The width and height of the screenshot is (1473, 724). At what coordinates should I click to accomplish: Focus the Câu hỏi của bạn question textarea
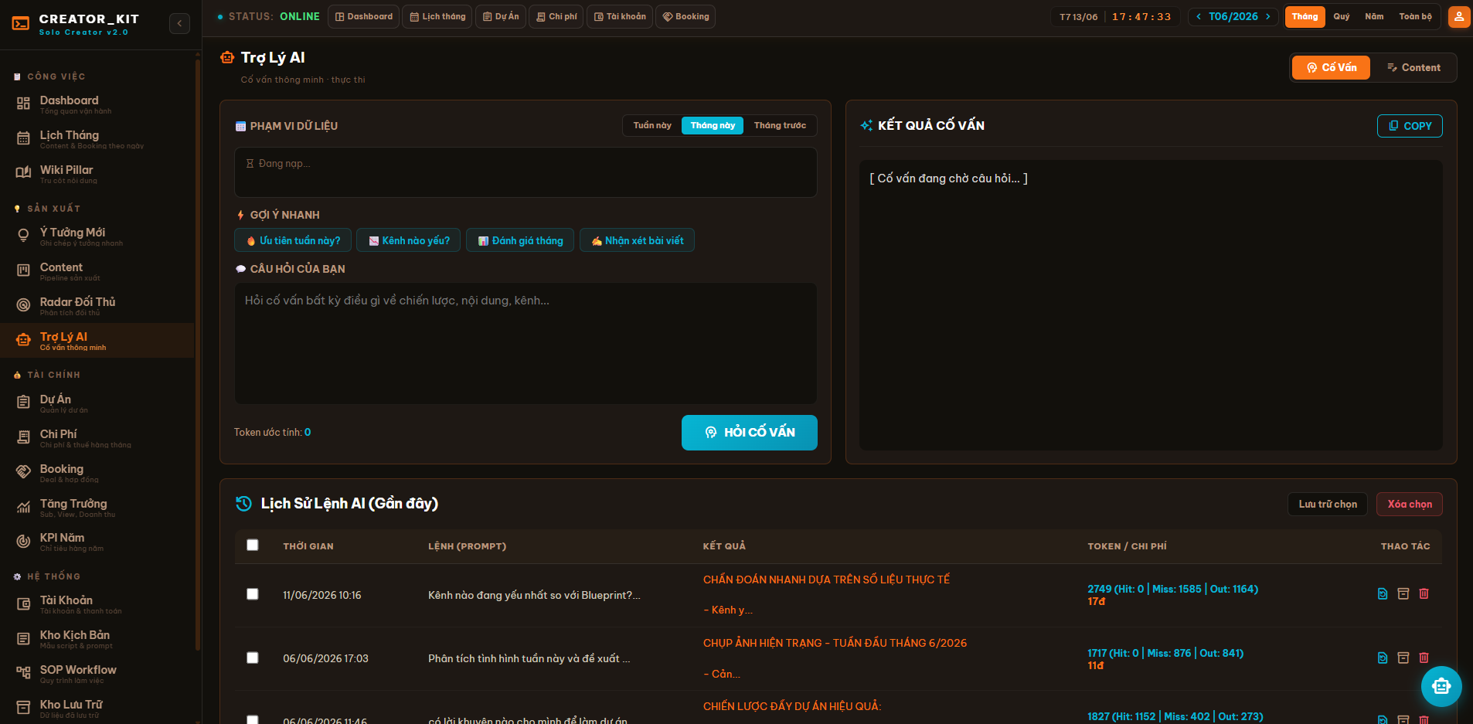pyautogui.click(x=526, y=343)
